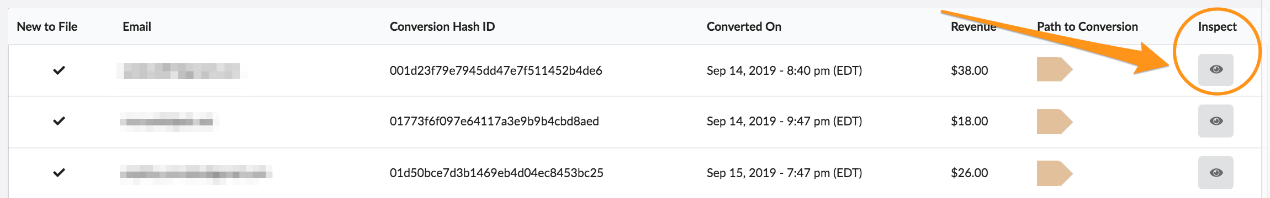Click blurred email in first row
The image size is (1270, 198).
click(x=181, y=71)
